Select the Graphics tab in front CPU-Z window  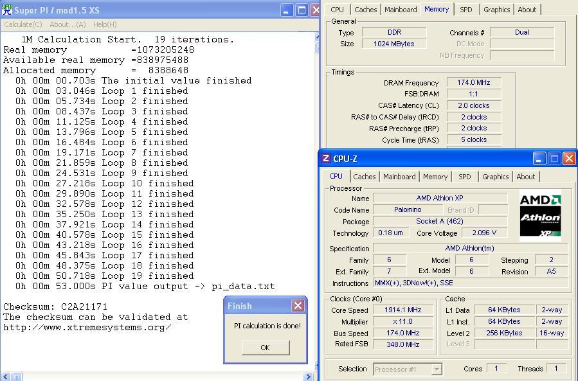coord(496,177)
